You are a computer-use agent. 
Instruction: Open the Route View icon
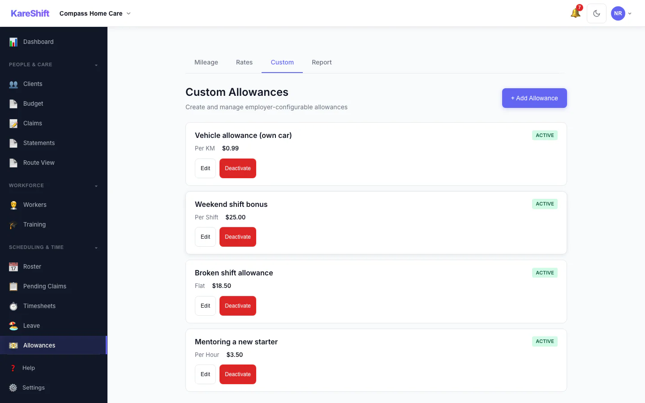(x=13, y=163)
